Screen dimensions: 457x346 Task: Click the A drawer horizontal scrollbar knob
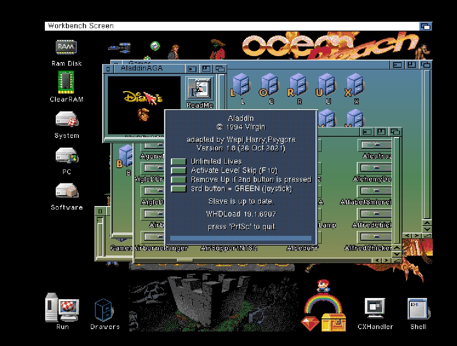185,261
